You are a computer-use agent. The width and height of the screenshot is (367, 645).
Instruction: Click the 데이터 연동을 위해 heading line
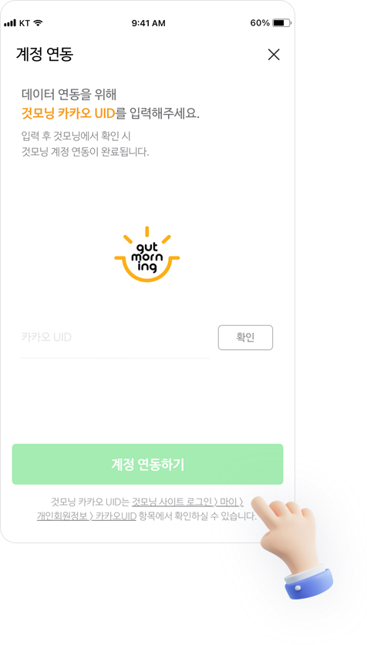pos(69,95)
